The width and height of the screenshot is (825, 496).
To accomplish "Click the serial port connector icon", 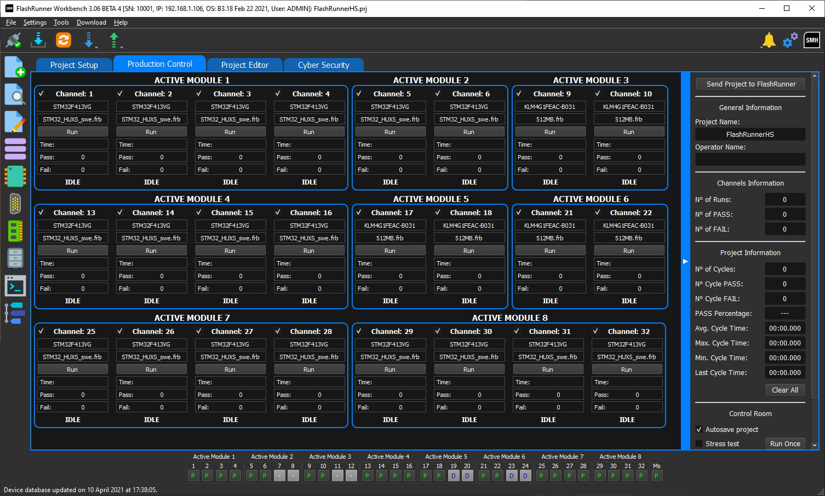I will [x=15, y=204].
